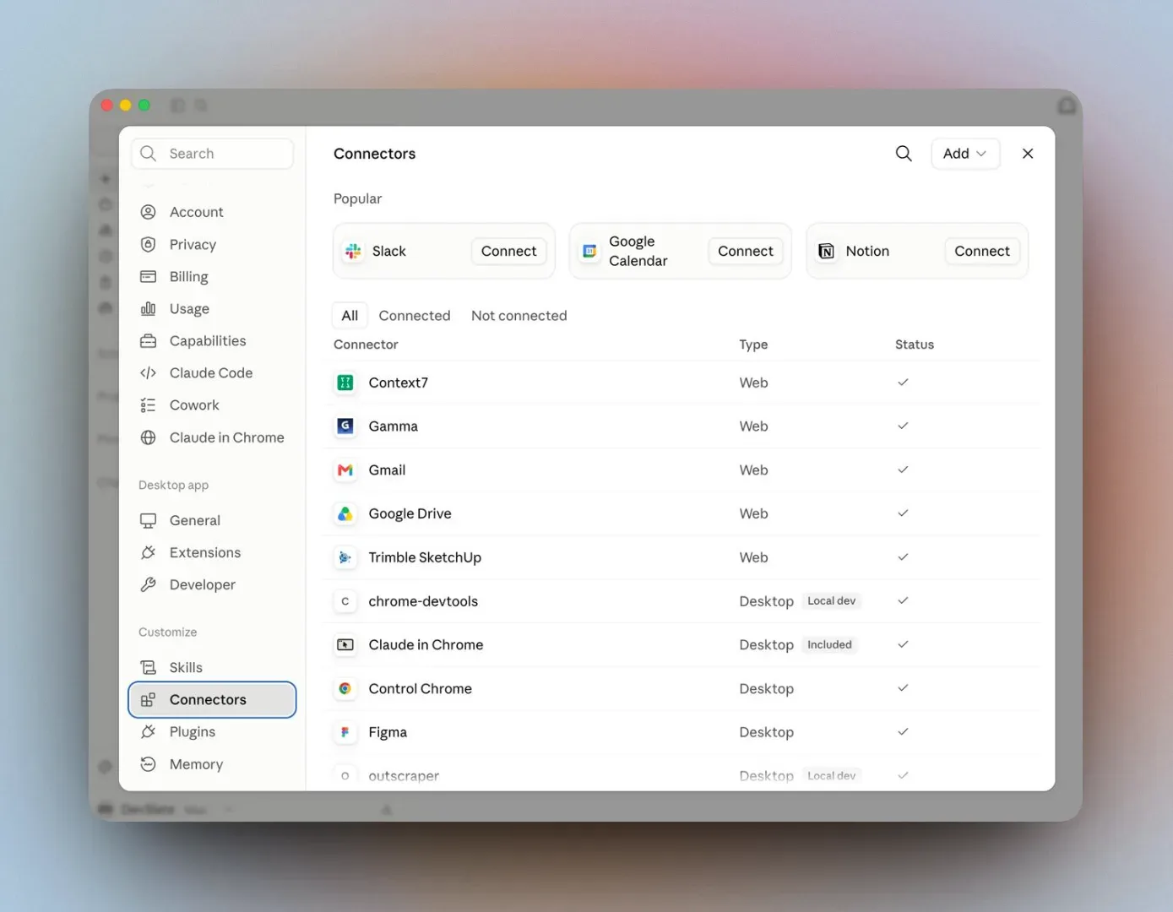The image size is (1173, 912).
Task: Click the Notion logo icon
Action: pos(827,251)
